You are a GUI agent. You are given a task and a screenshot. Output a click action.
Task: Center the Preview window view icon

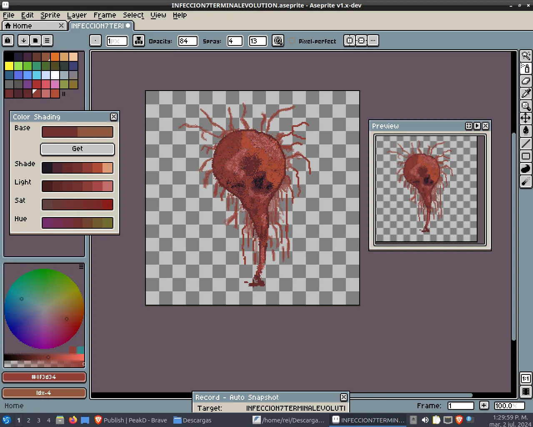coord(469,126)
